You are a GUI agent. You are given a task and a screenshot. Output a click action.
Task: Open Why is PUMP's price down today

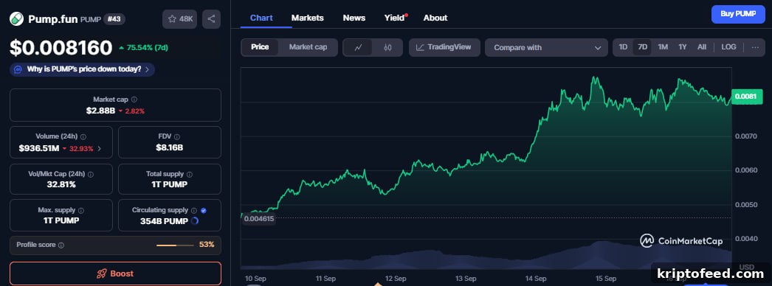[x=82, y=69]
